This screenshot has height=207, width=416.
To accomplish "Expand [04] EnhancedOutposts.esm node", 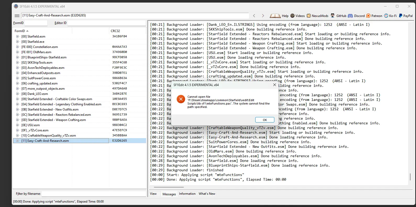I will 18,73.
